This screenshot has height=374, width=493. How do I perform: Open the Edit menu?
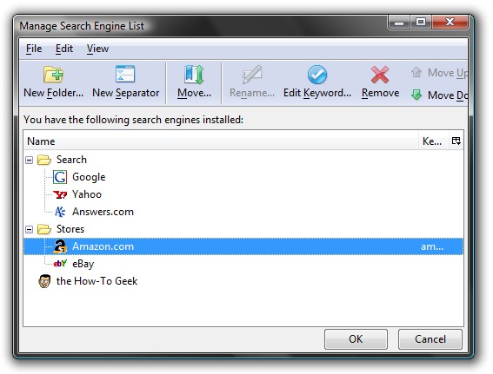click(64, 49)
